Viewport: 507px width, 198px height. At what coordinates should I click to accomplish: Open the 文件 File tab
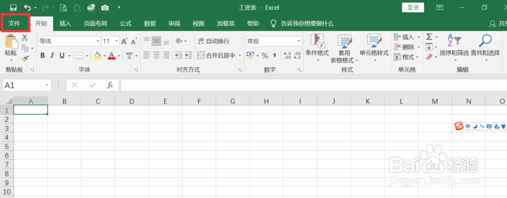click(14, 23)
